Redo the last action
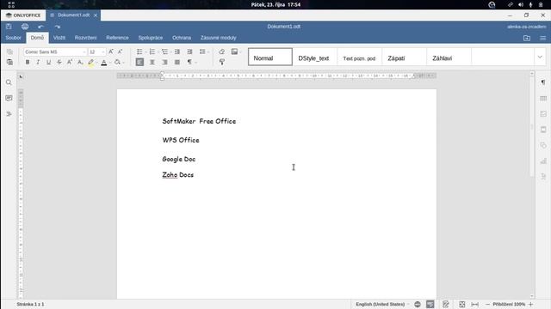551x309 pixels. pos(58,27)
